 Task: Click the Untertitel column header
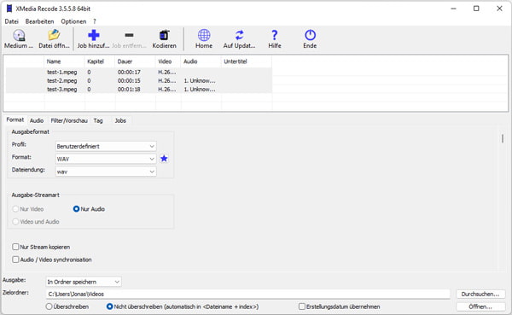(247, 61)
